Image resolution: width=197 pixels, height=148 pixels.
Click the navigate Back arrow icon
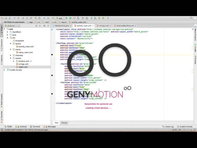coord(44,18)
